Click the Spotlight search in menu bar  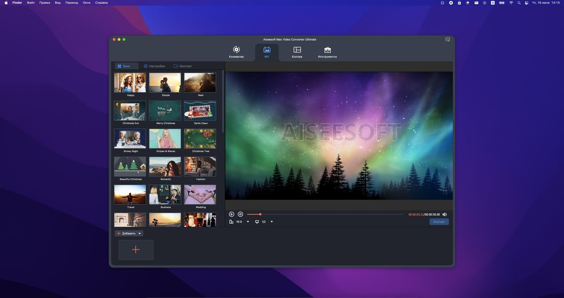(519, 2)
